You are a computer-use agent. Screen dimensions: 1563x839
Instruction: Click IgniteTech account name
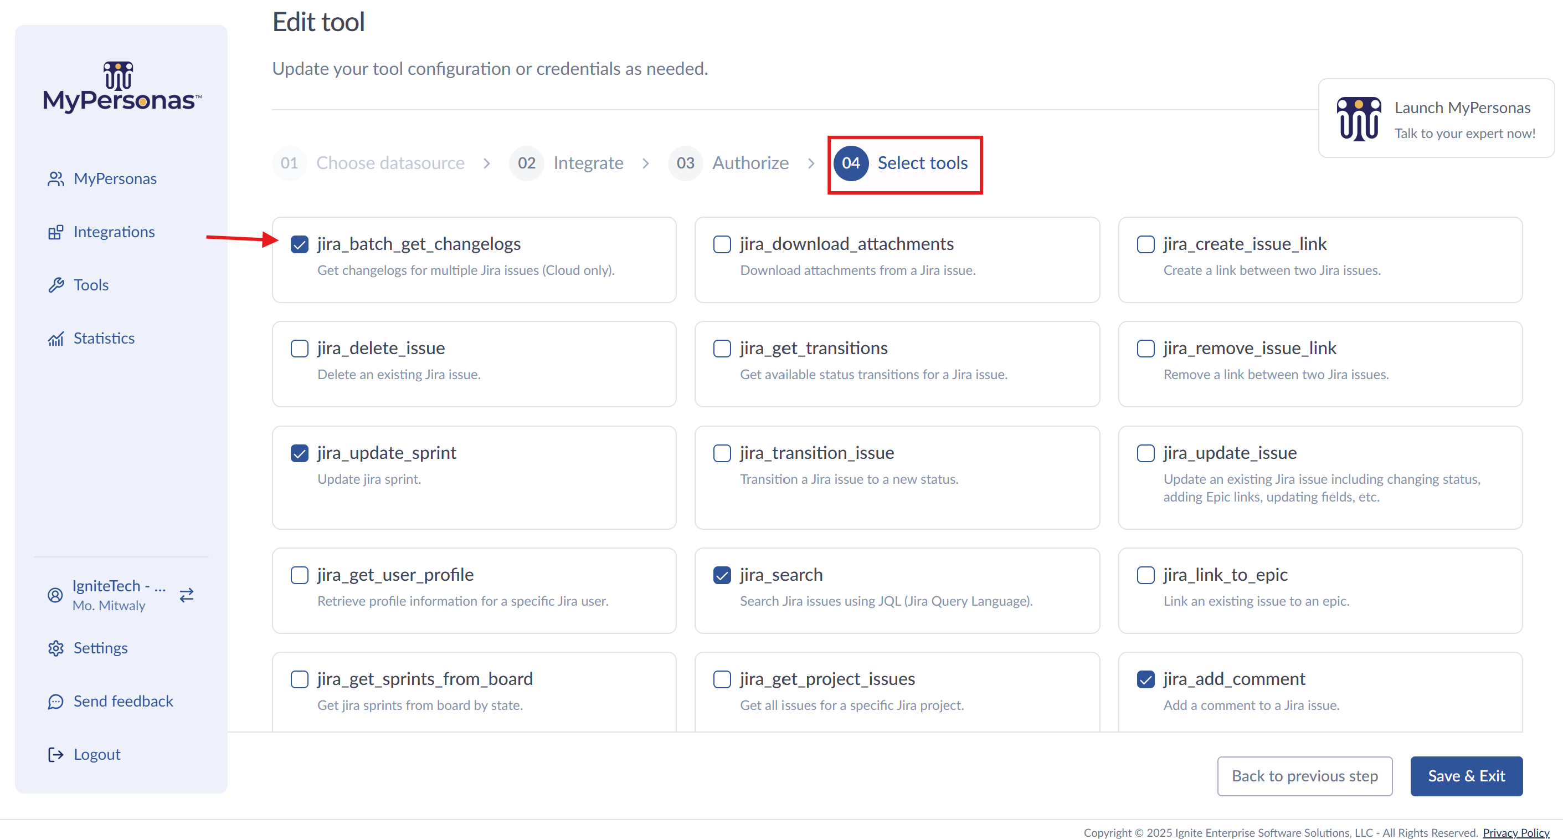tap(119, 585)
